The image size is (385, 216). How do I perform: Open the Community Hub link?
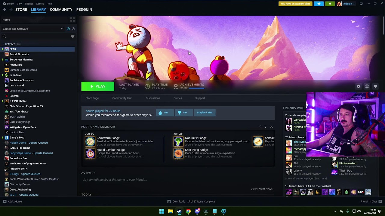pyautogui.click(x=122, y=98)
